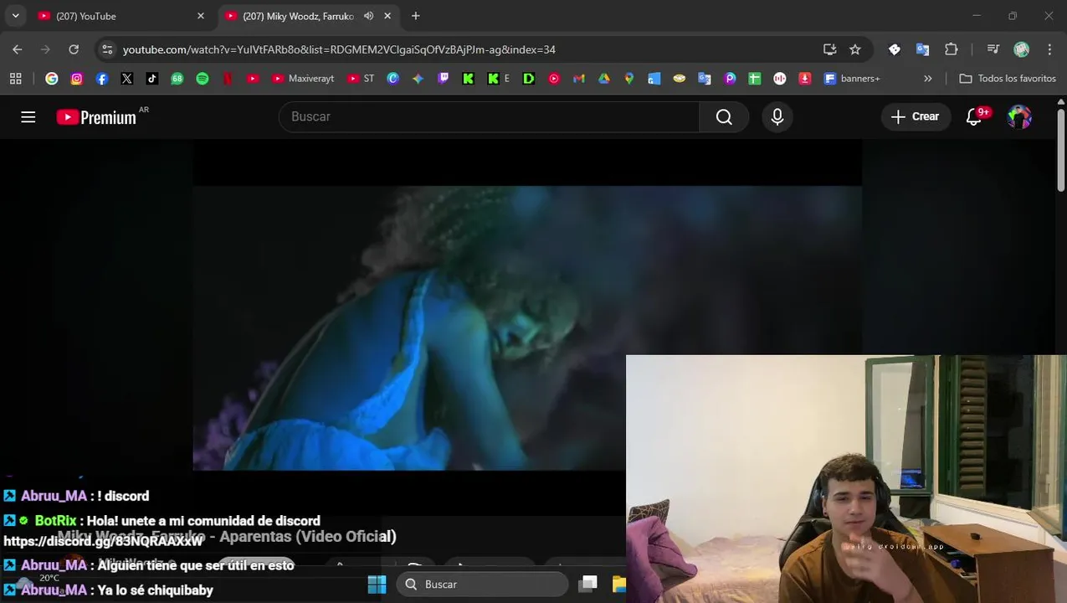Viewport: 1067px width, 603px height.
Task: Open the Instagram bookmark
Action: [x=77, y=79]
